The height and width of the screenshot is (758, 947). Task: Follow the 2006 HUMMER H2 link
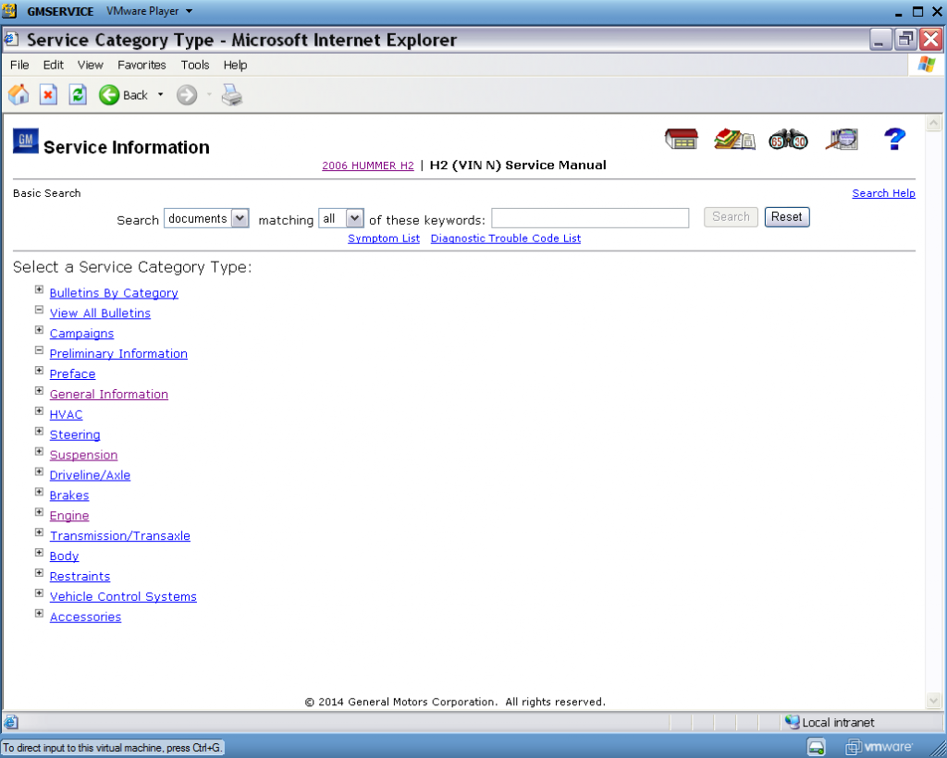click(x=368, y=166)
